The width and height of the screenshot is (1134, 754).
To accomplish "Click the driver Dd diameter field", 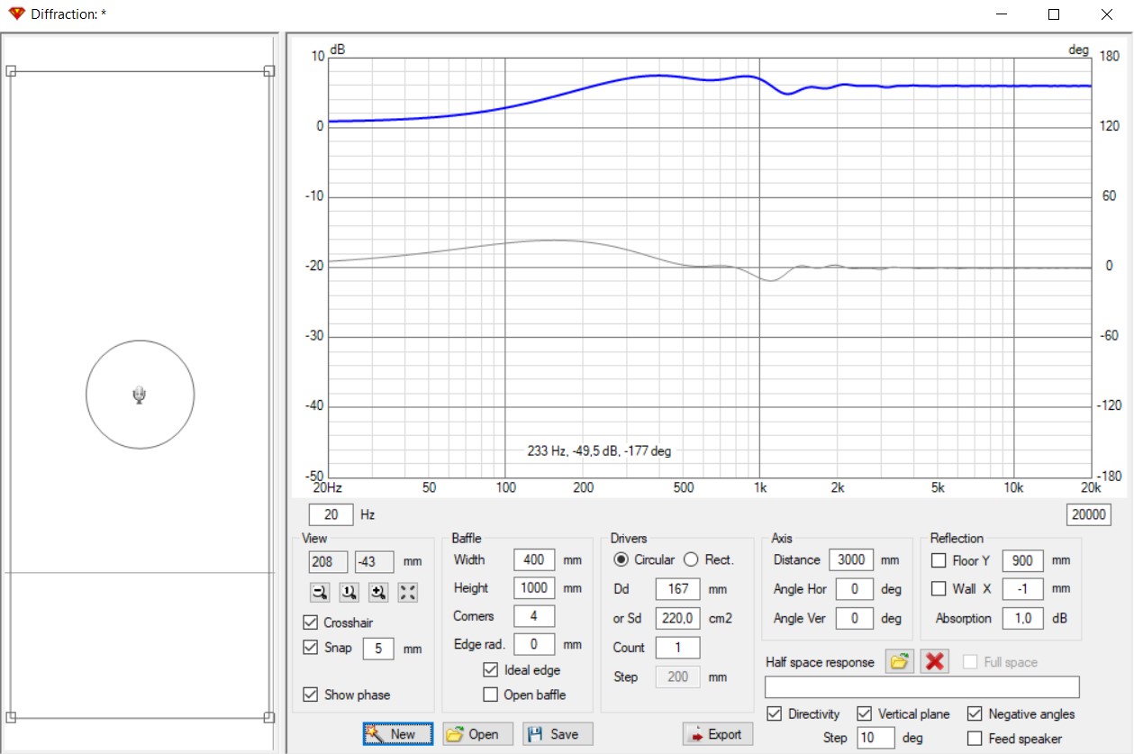I will click(x=677, y=590).
